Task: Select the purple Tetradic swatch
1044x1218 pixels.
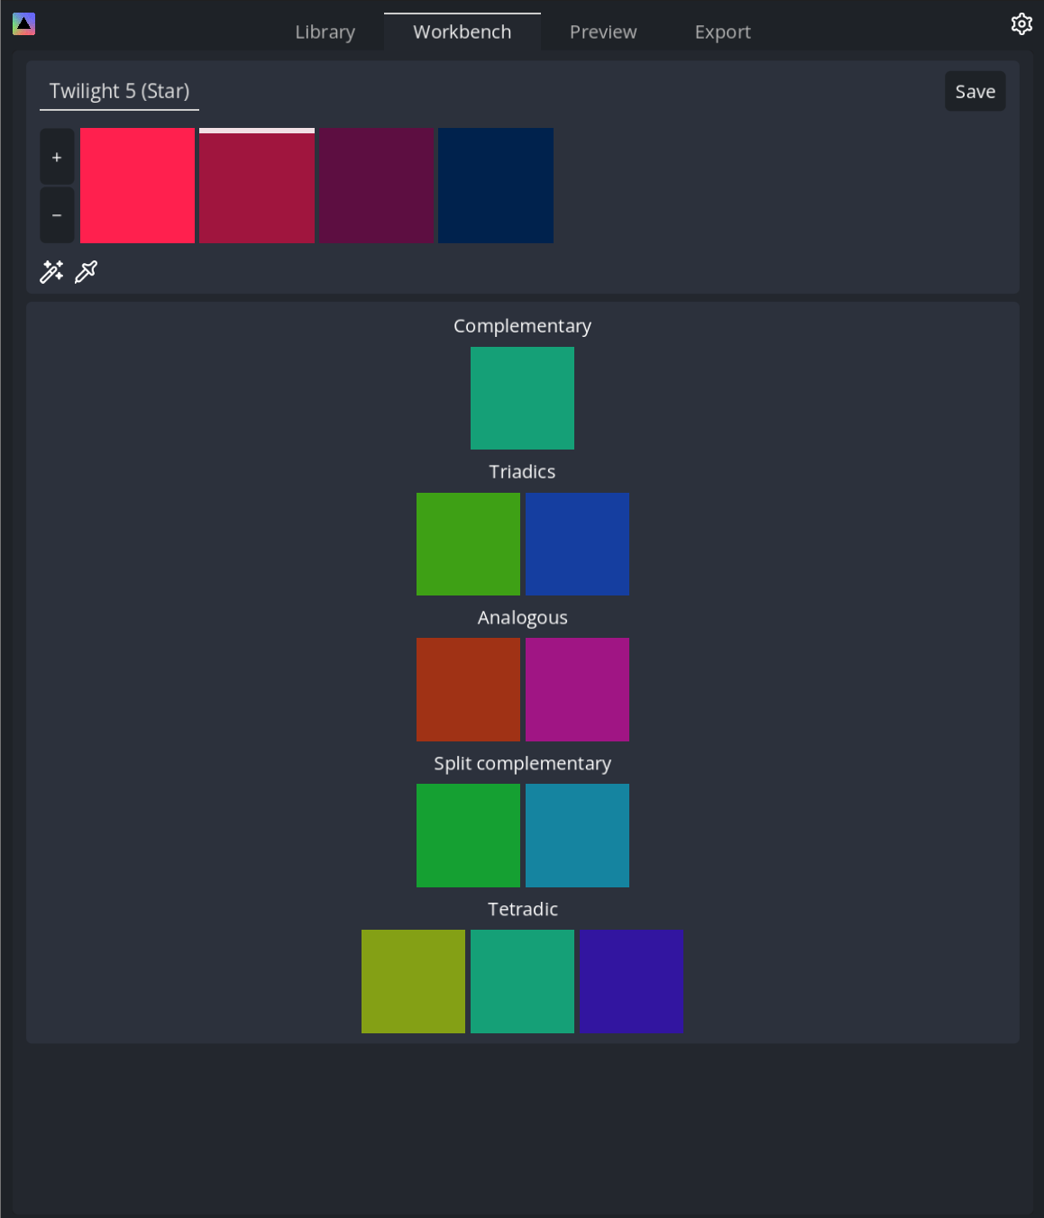Action: point(631,981)
